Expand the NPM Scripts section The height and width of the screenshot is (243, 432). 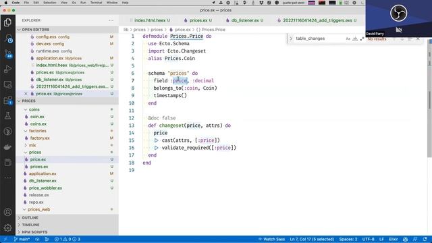[67, 232]
